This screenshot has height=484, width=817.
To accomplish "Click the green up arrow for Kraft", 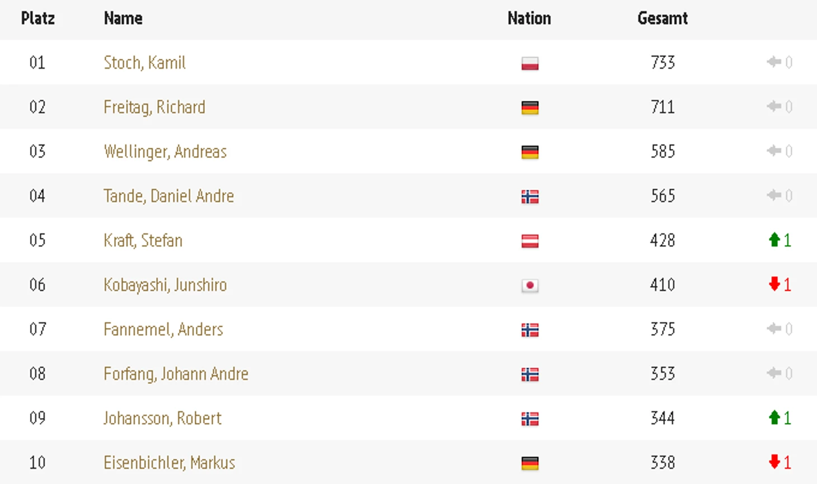I will [x=774, y=240].
